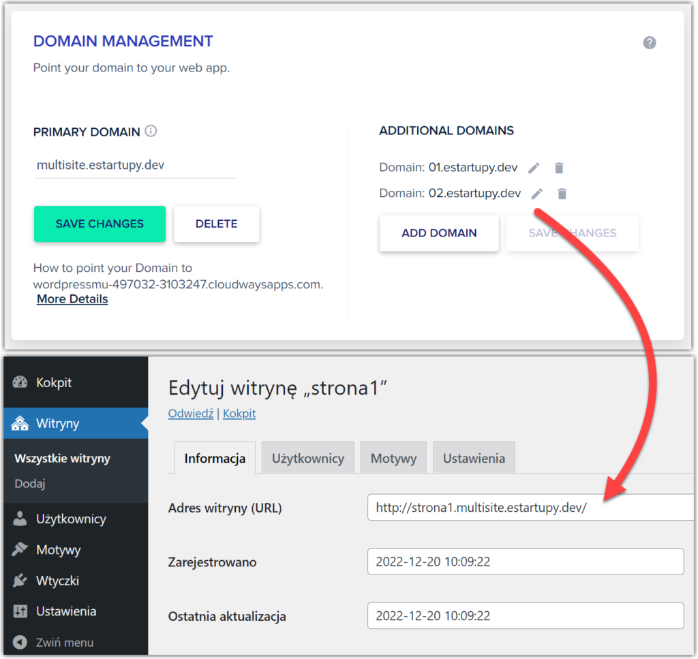The image size is (698, 659).
Task: Delete 01.estartupy.dev using its trash icon
Action: pyautogui.click(x=559, y=168)
